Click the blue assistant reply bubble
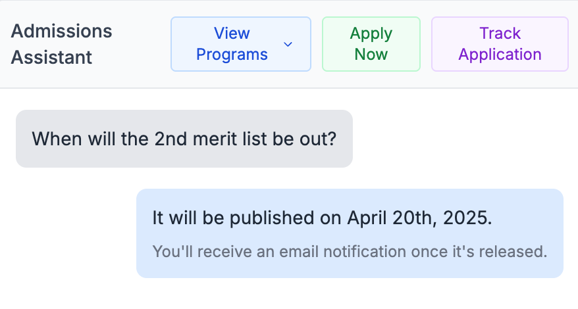Image resolution: width=578 pixels, height=309 pixels. (350, 233)
